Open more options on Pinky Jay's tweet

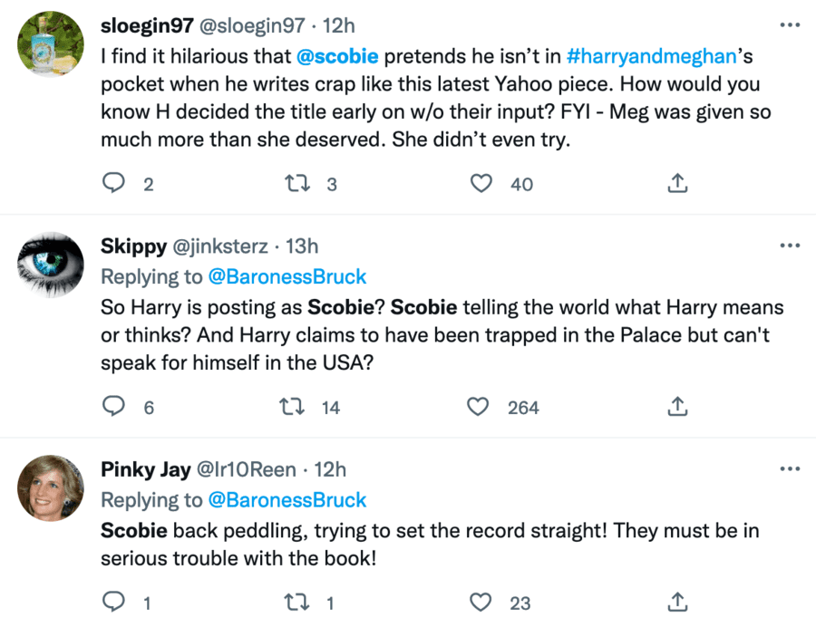(790, 469)
